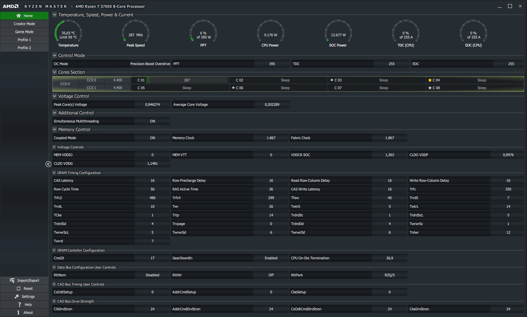
Task: Switch to Game Mode
Action: pos(24,32)
